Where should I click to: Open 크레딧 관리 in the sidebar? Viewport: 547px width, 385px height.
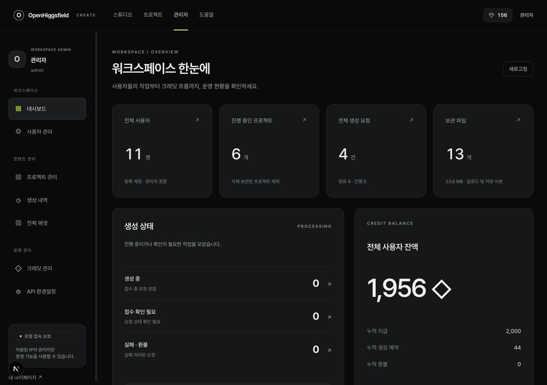[x=47, y=268]
